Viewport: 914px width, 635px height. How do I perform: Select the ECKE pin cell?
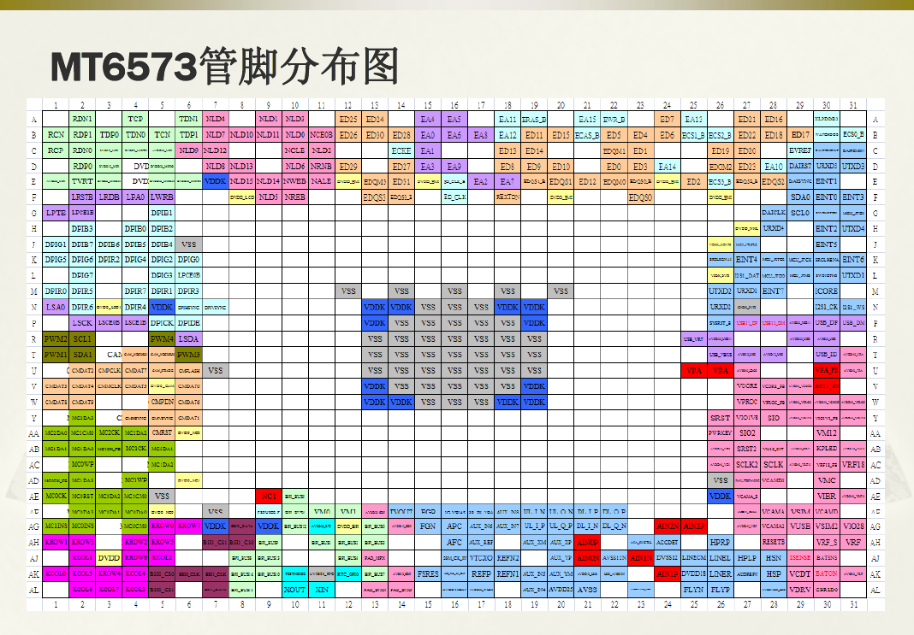tap(401, 150)
